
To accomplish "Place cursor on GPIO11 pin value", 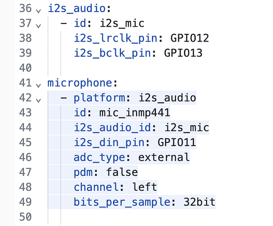I will pos(177,142).
